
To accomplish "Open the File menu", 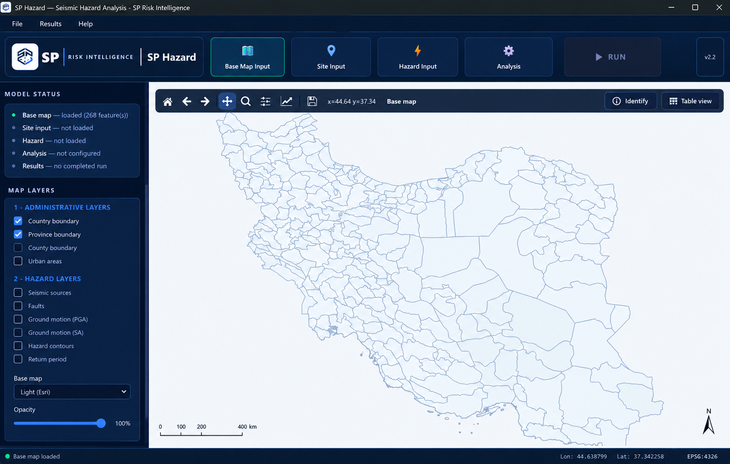I will coord(17,24).
